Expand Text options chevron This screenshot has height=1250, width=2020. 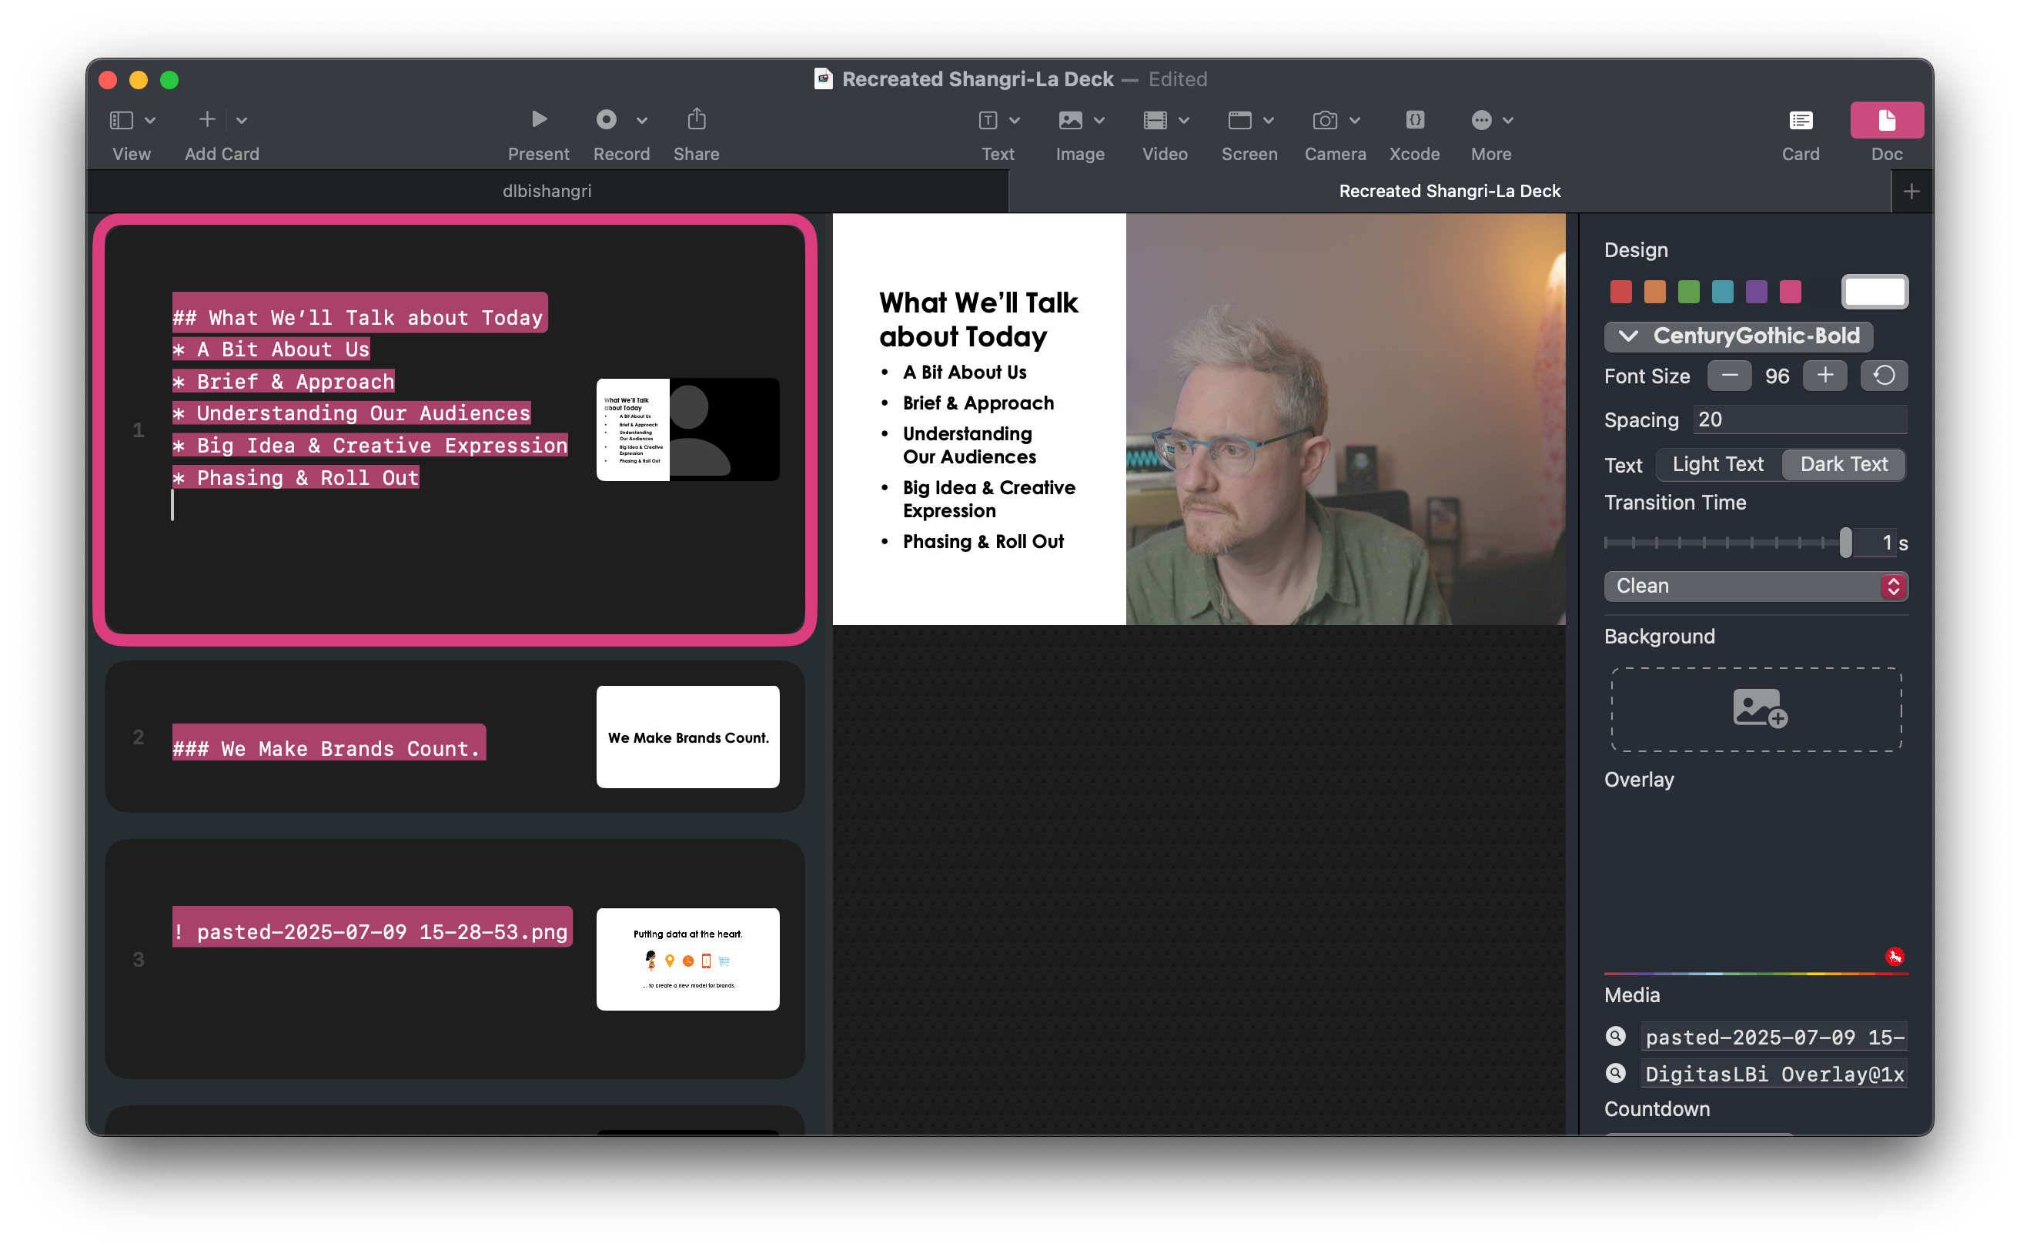coord(1015,121)
